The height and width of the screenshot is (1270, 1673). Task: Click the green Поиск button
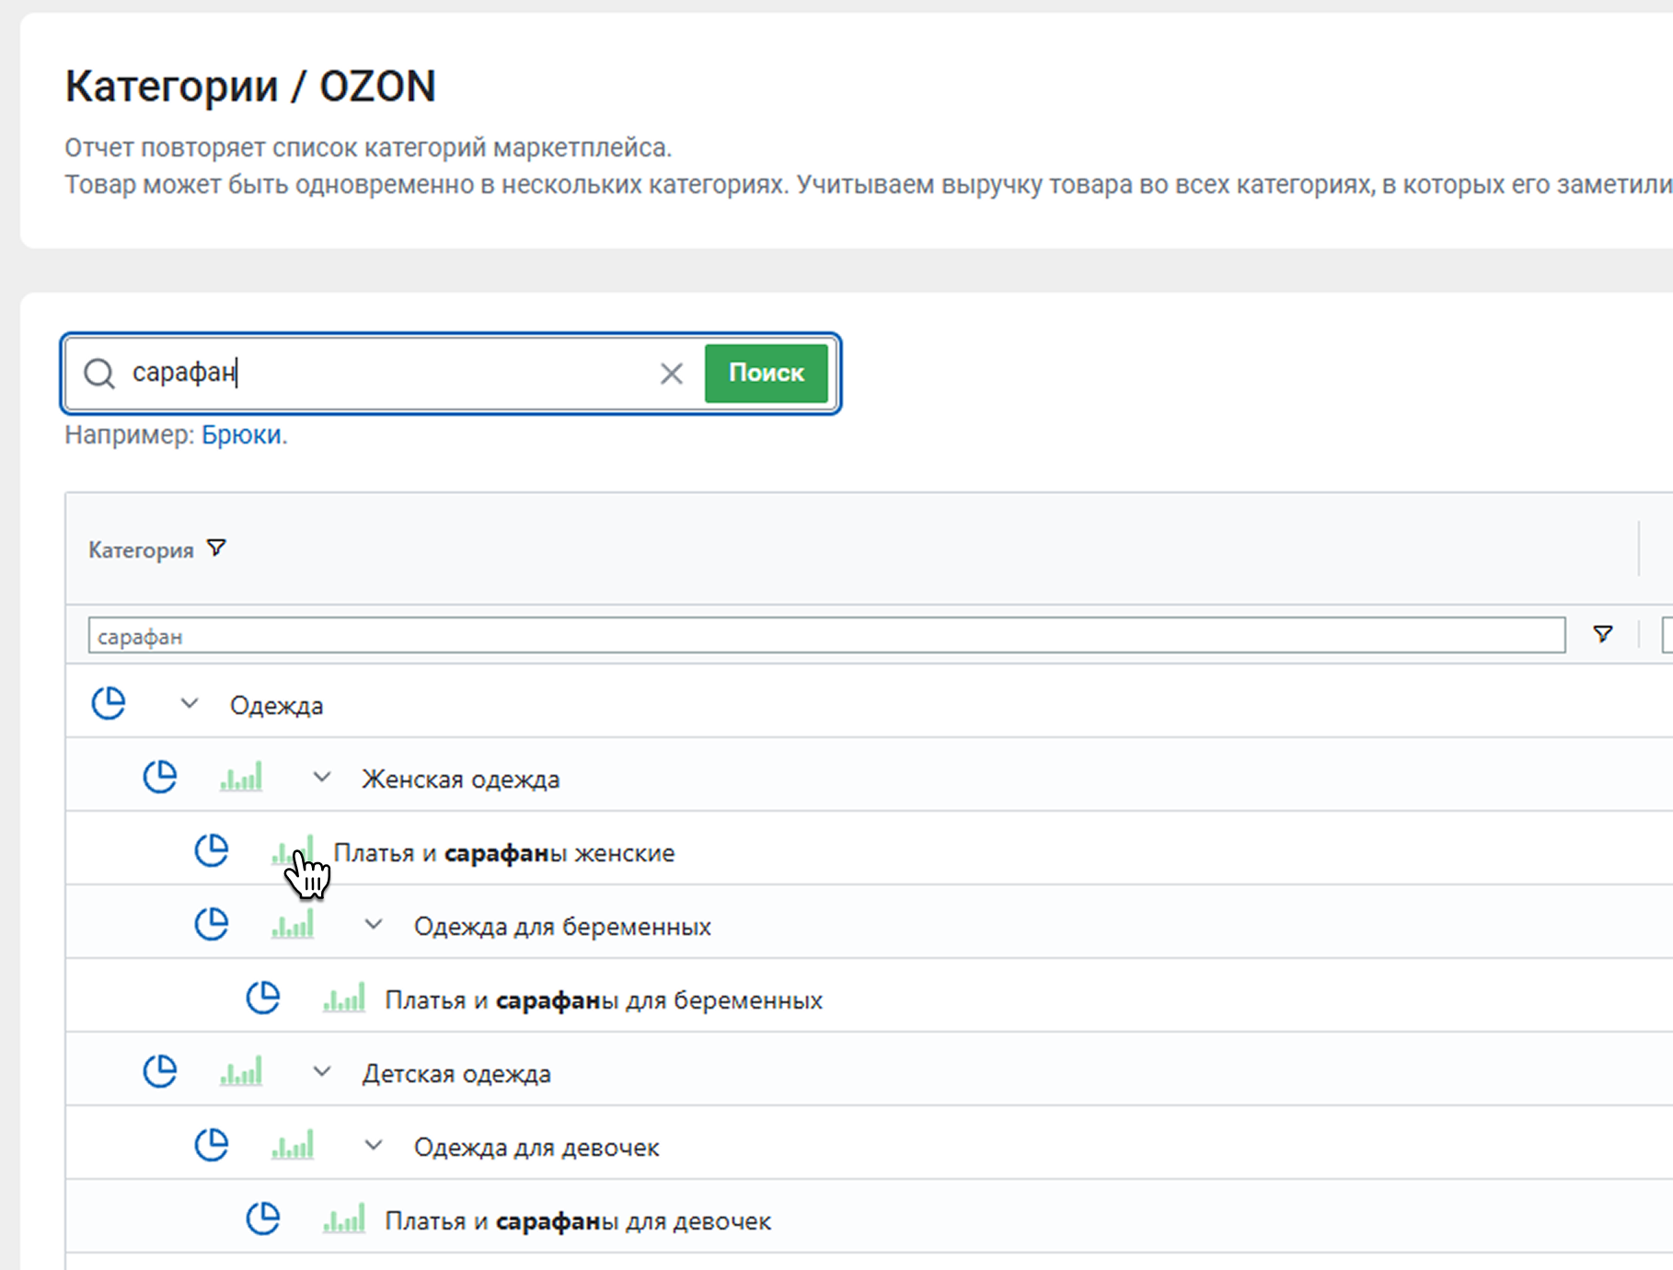[x=767, y=374]
